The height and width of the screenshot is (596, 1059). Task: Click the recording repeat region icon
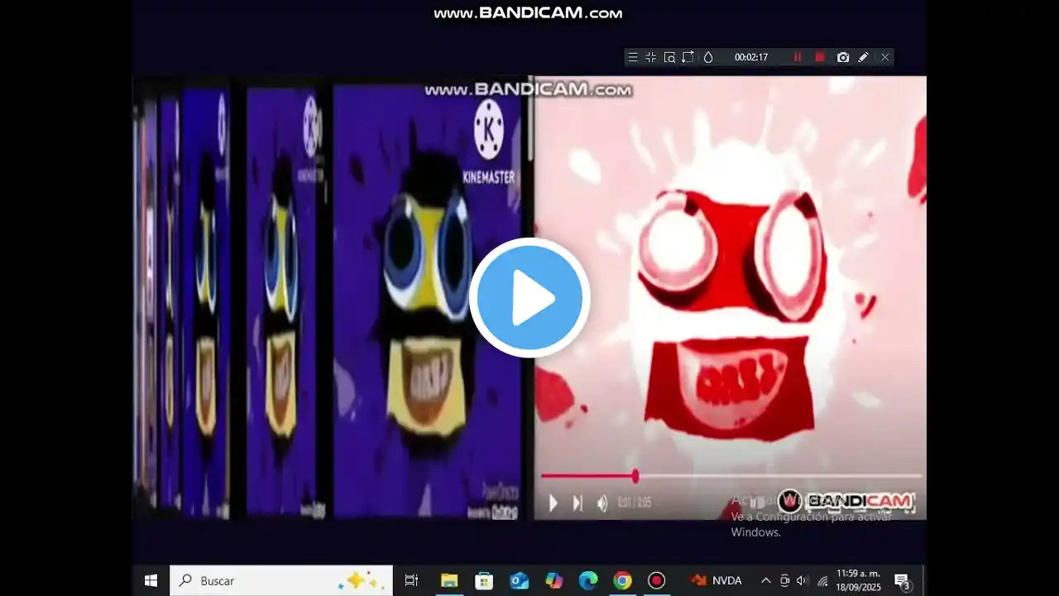point(688,57)
